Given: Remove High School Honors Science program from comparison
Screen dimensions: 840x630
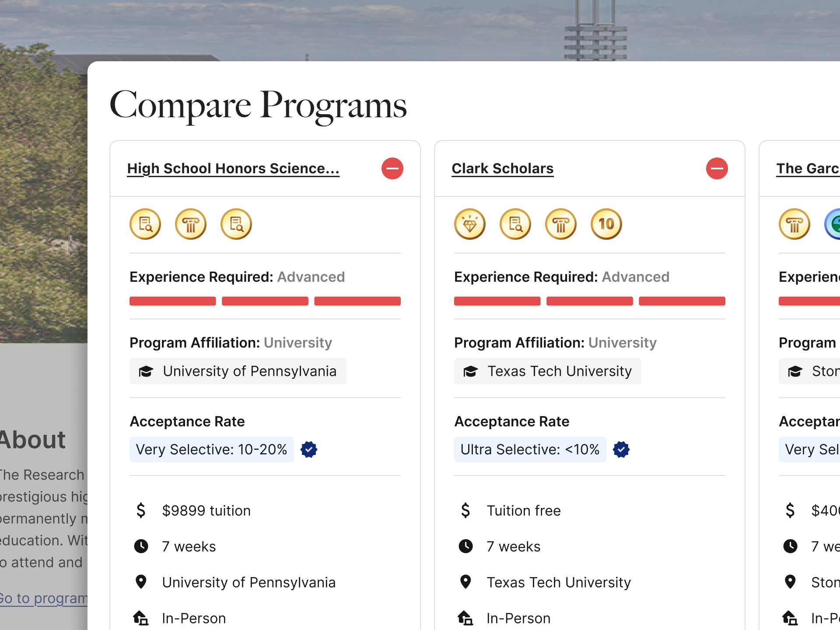Looking at the screenshot, I should pyautogui.click(x=392, y=168).
